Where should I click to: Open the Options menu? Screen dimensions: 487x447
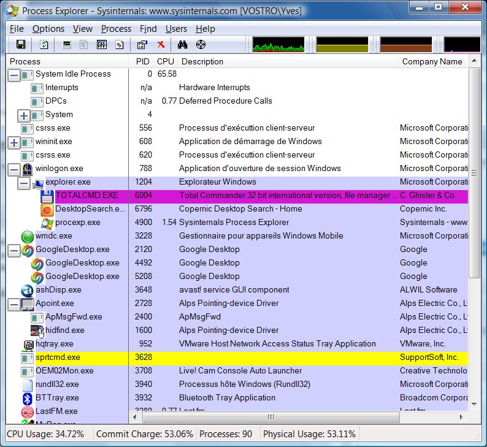(x=48, y=29)
